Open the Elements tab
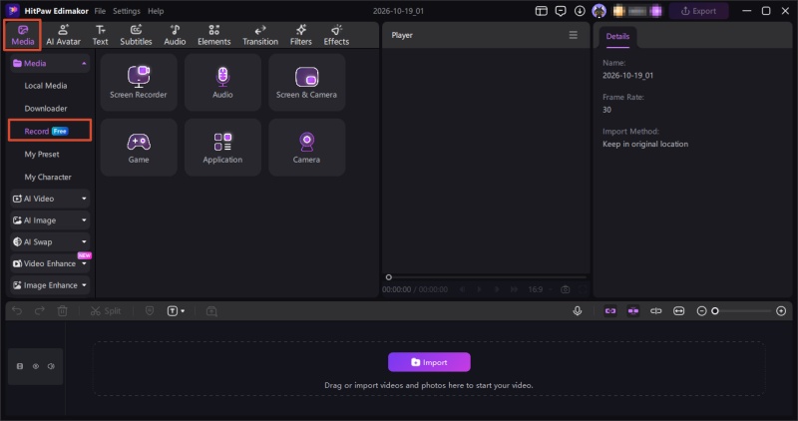This screenshot has height=421, width=798. point(213,35)
